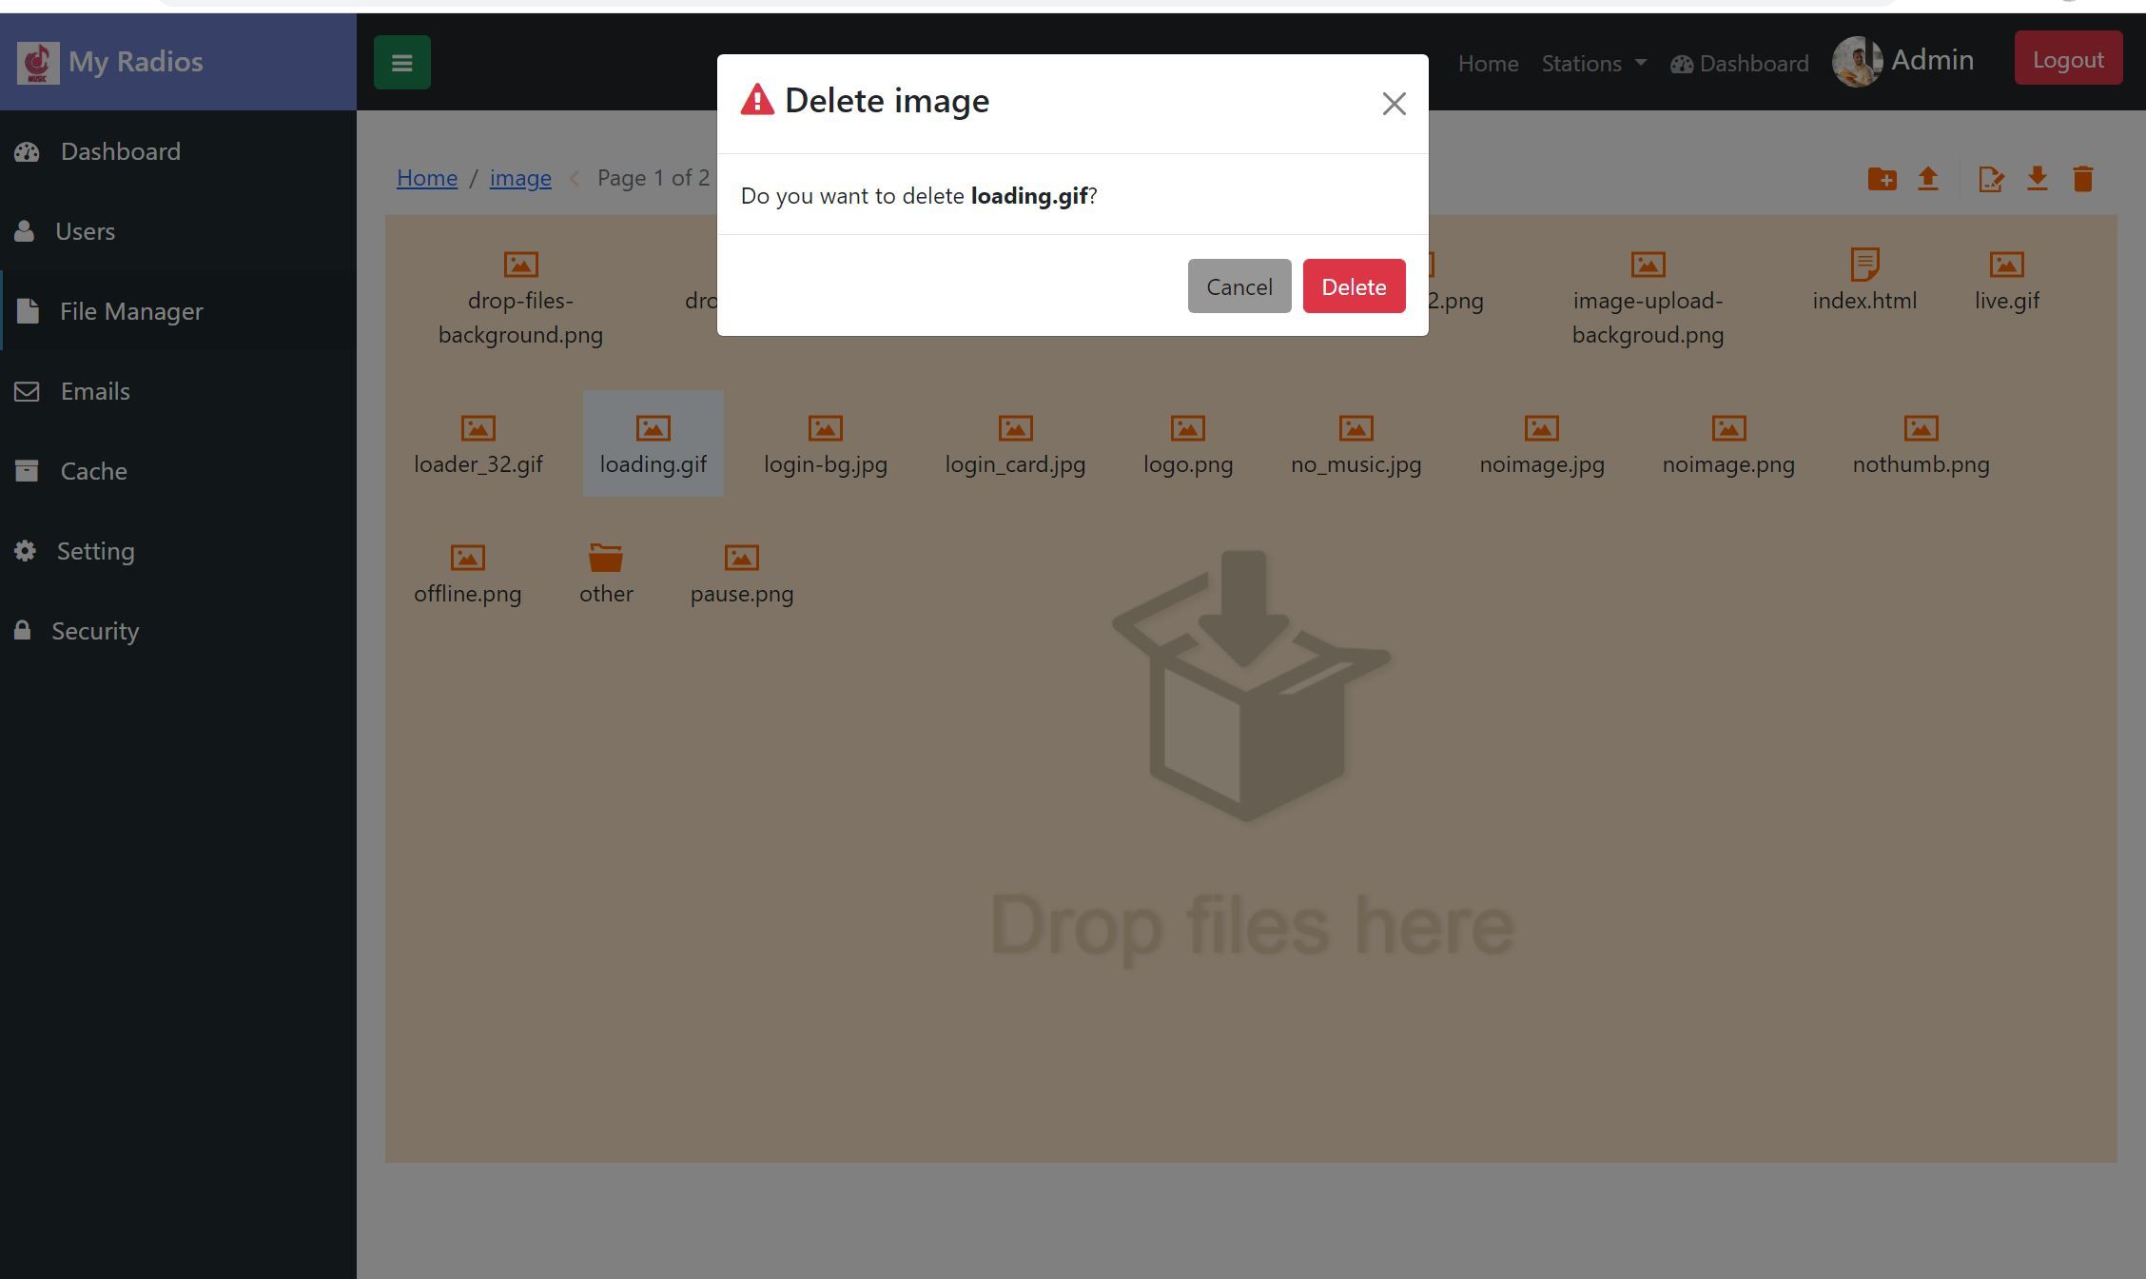Confirm deletion with the red Delete button
The image size is (2146, 1279).
pyautogui.click(x=1354, y=286)
